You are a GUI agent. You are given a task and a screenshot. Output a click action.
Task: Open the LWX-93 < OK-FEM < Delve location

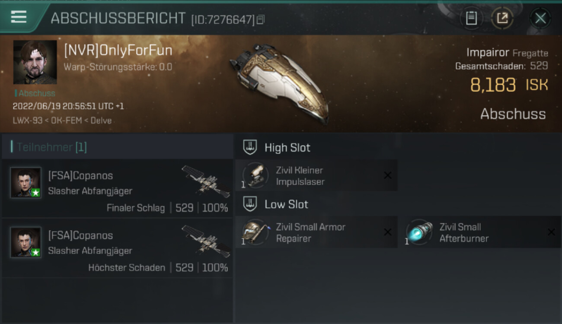tap(62, 121)
